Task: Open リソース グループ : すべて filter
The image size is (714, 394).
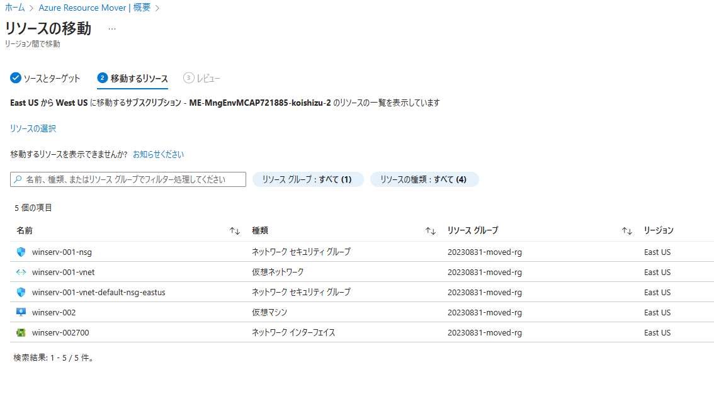Action: [308, 179]
